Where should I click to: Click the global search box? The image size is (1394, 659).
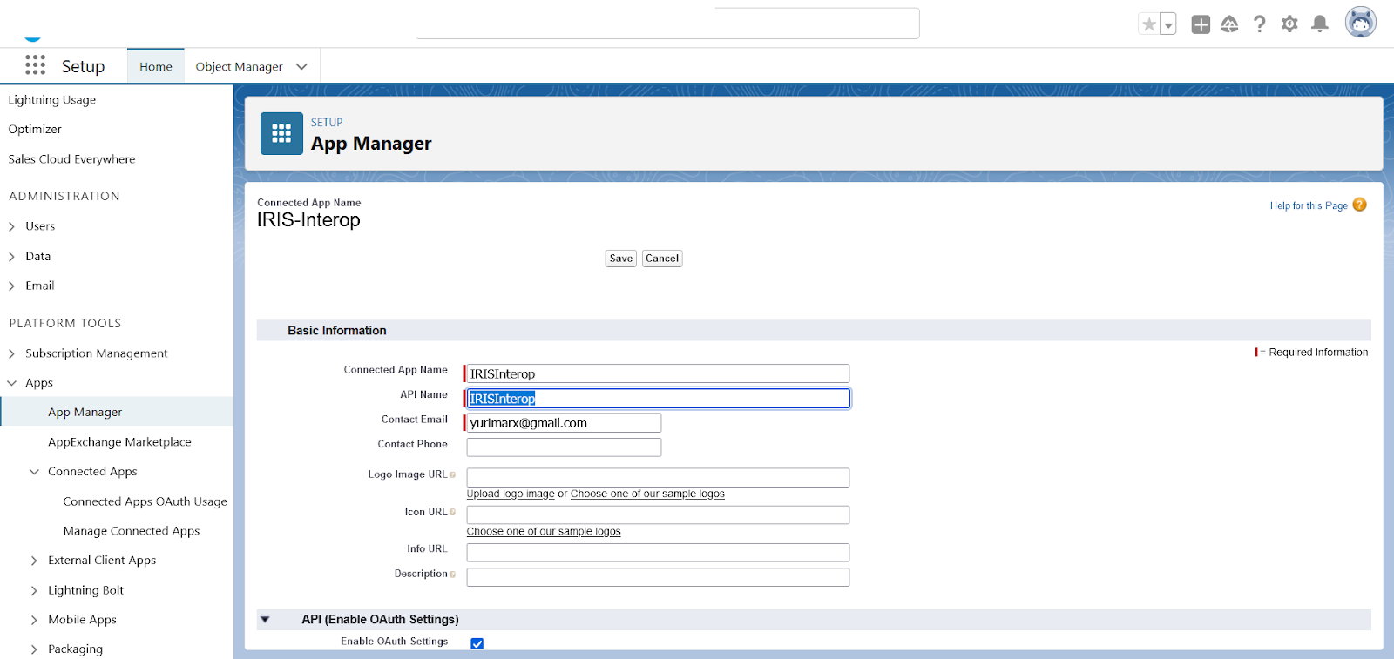click(x=668, y=24)
